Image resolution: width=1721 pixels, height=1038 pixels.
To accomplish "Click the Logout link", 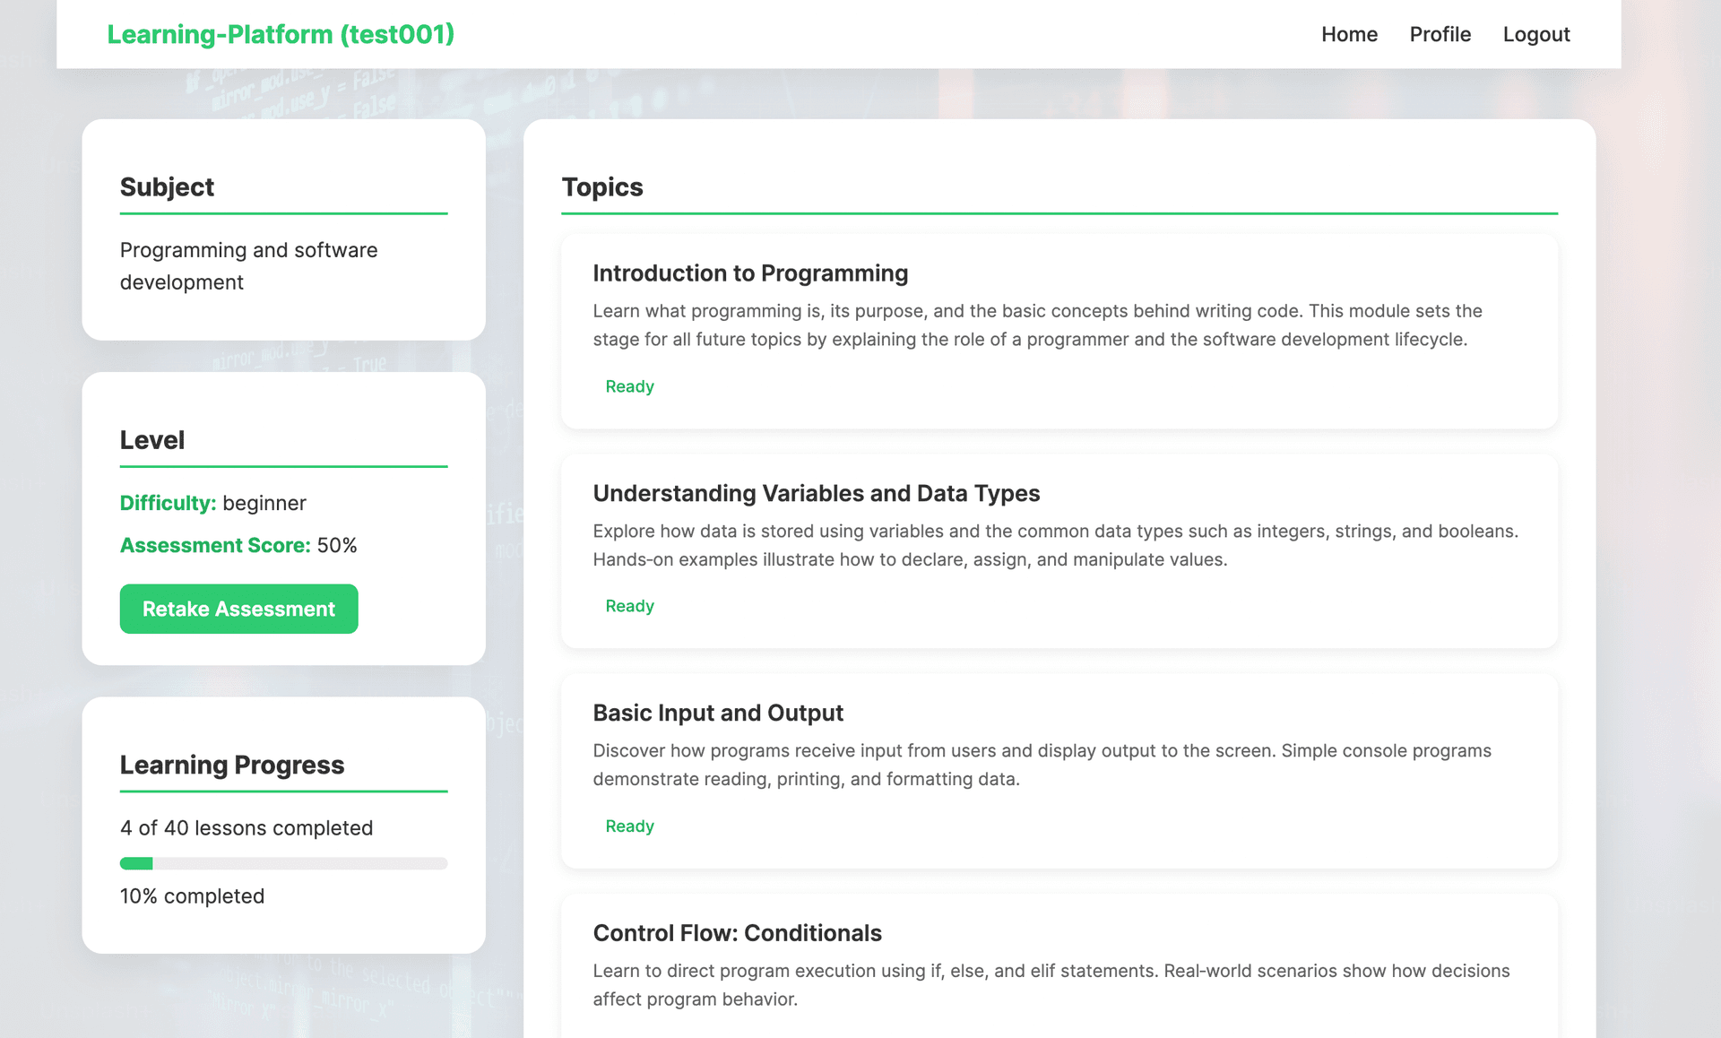I will [1536, 34].
